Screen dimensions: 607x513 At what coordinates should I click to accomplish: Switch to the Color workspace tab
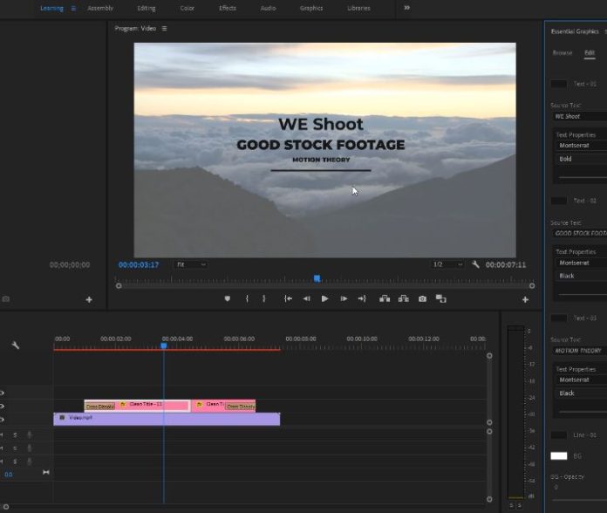[x=187, y=8]
